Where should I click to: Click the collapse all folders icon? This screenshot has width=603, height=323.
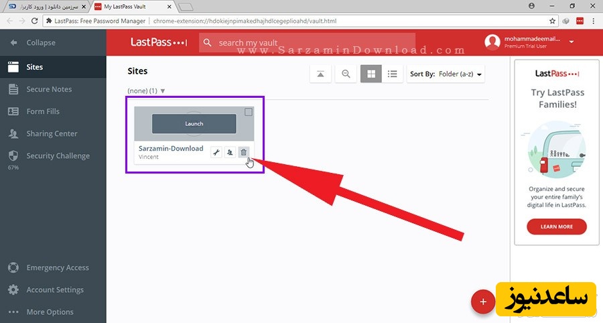320,74
